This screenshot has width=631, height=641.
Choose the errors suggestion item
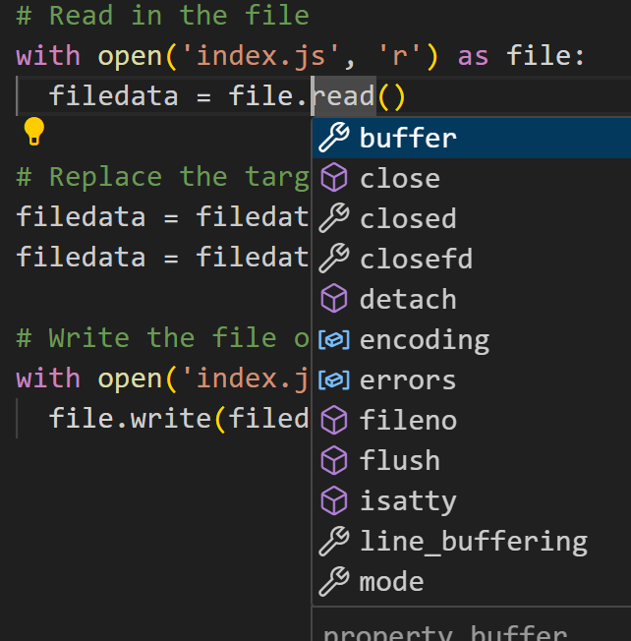[x=472, y=380]
